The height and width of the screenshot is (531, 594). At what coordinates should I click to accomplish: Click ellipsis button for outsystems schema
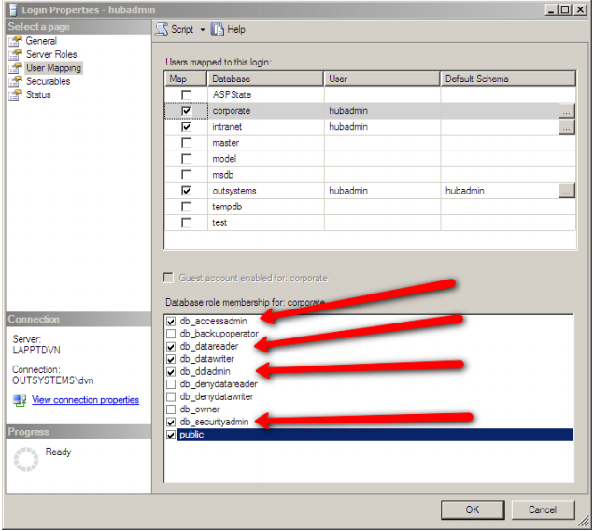[x=566, y=191]
